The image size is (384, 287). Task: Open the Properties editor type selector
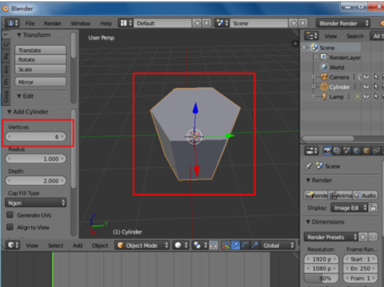click(311, 151)
